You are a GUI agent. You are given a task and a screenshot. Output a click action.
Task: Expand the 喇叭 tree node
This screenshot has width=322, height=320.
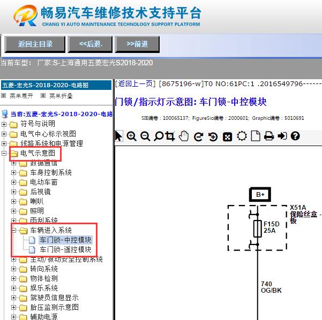[13, 201]
